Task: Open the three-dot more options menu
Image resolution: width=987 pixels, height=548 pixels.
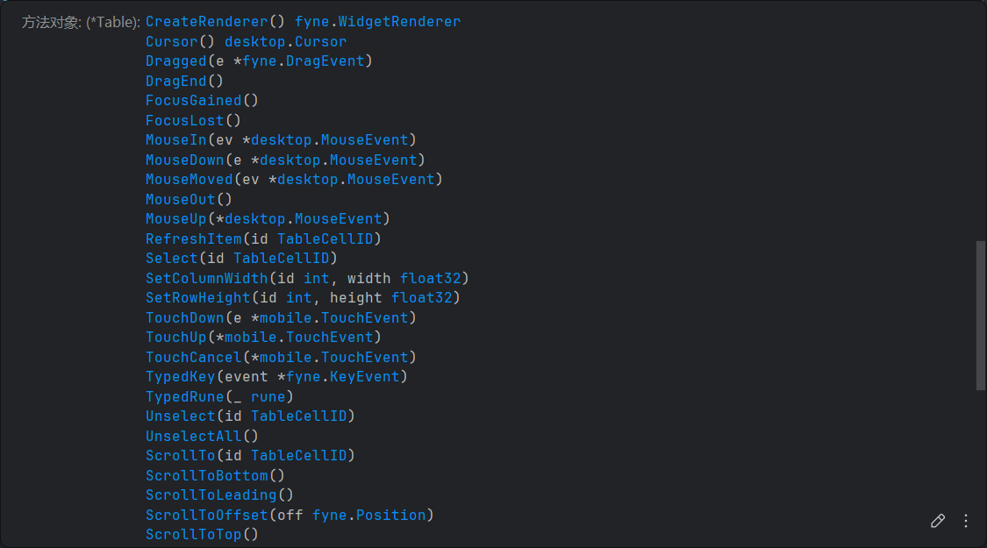Action: coord(966,521)
